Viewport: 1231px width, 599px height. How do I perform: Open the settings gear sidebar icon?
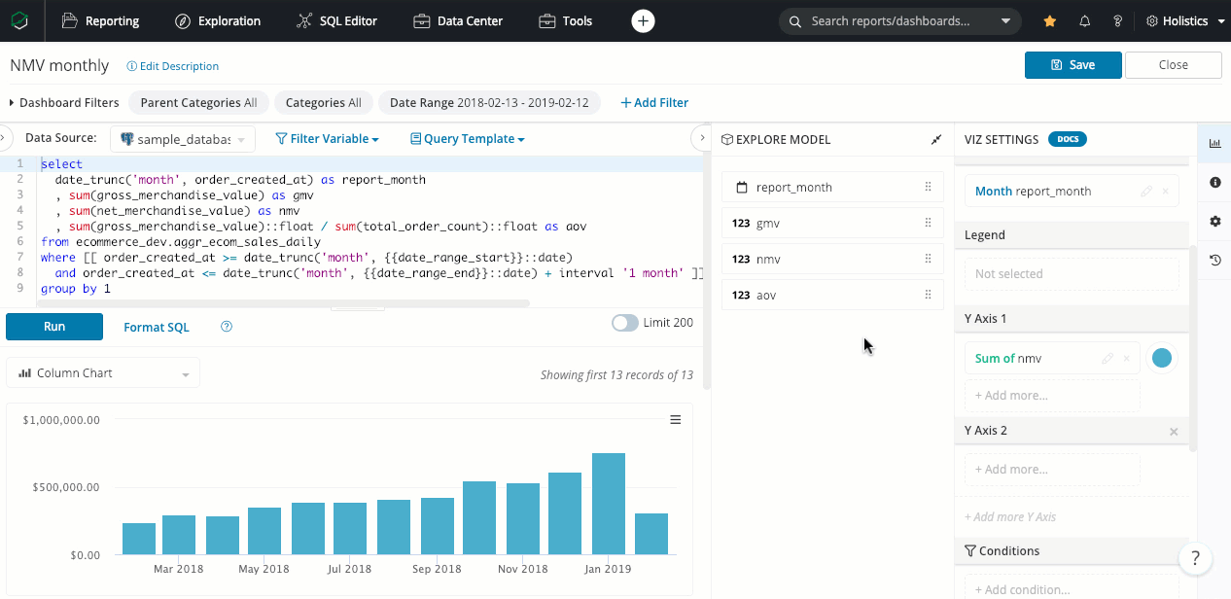pos(1214,221)
